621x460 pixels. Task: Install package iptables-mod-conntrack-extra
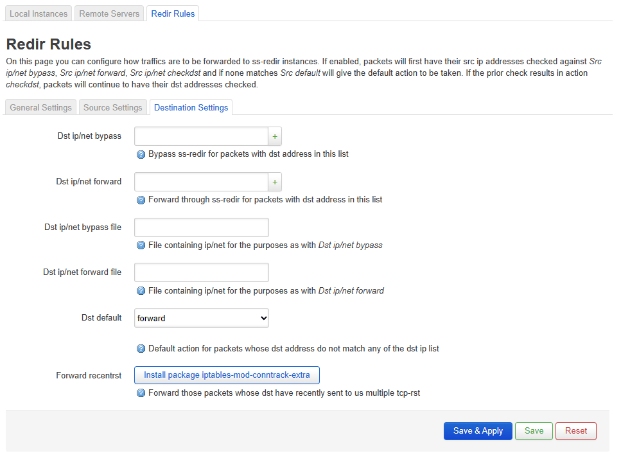click(227, 375)
